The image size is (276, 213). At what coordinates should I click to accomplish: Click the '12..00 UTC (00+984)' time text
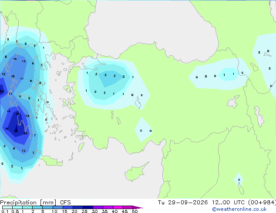click(x=244, y=203)
